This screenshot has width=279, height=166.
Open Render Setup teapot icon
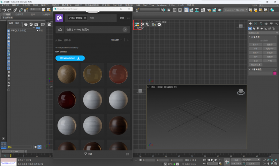tap(209, 10)
